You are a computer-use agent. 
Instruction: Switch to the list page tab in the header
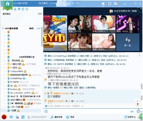[109, 4]
